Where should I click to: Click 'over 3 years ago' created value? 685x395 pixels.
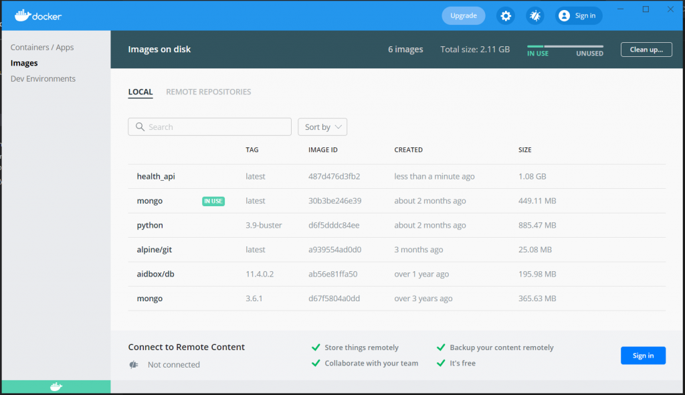tap(423, 299)
